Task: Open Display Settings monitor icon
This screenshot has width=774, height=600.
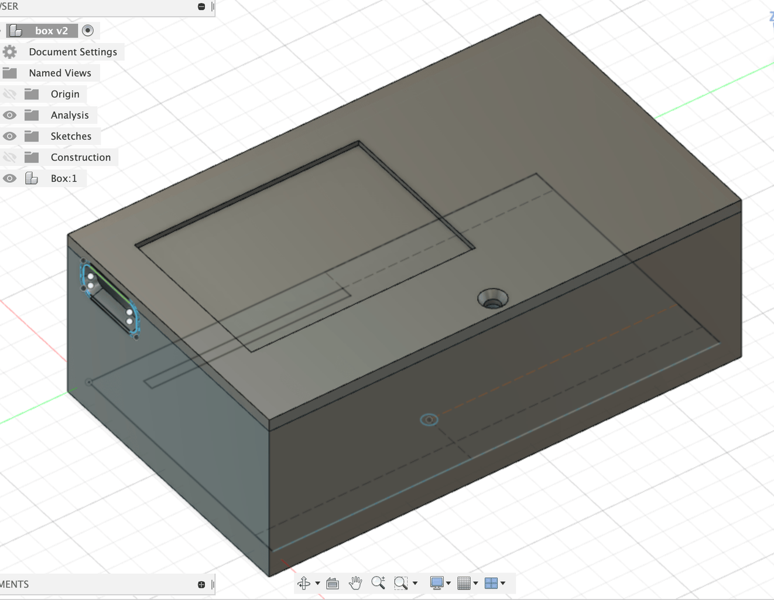Action: (x=436, y=583)
